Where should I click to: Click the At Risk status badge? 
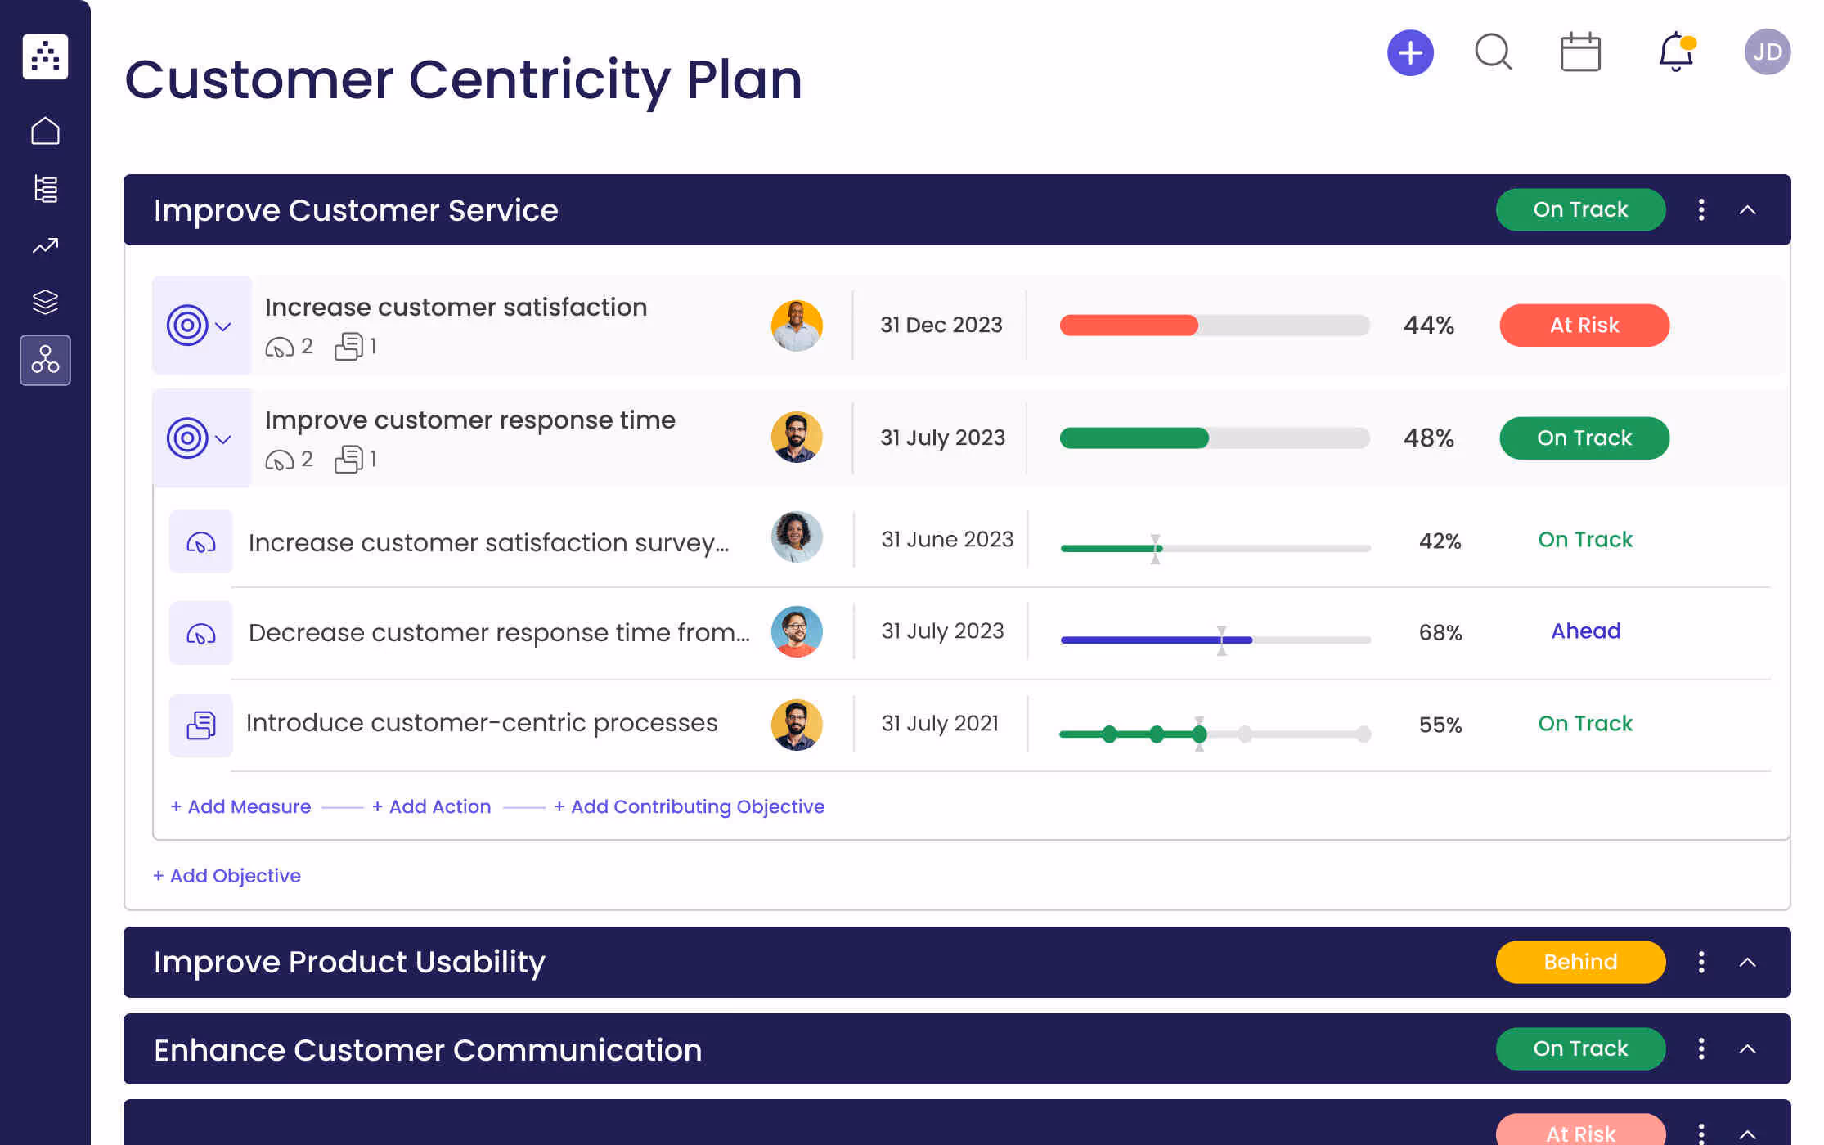point(1584,326)
